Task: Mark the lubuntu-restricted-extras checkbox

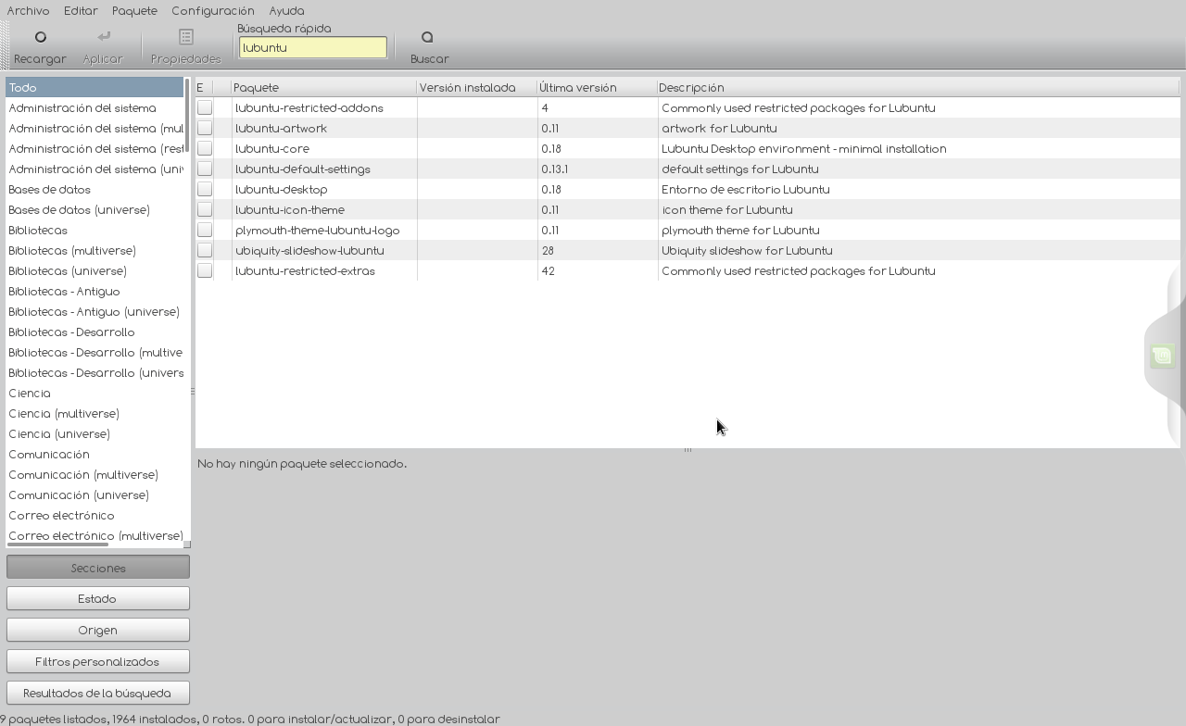Action: [205, 270]
